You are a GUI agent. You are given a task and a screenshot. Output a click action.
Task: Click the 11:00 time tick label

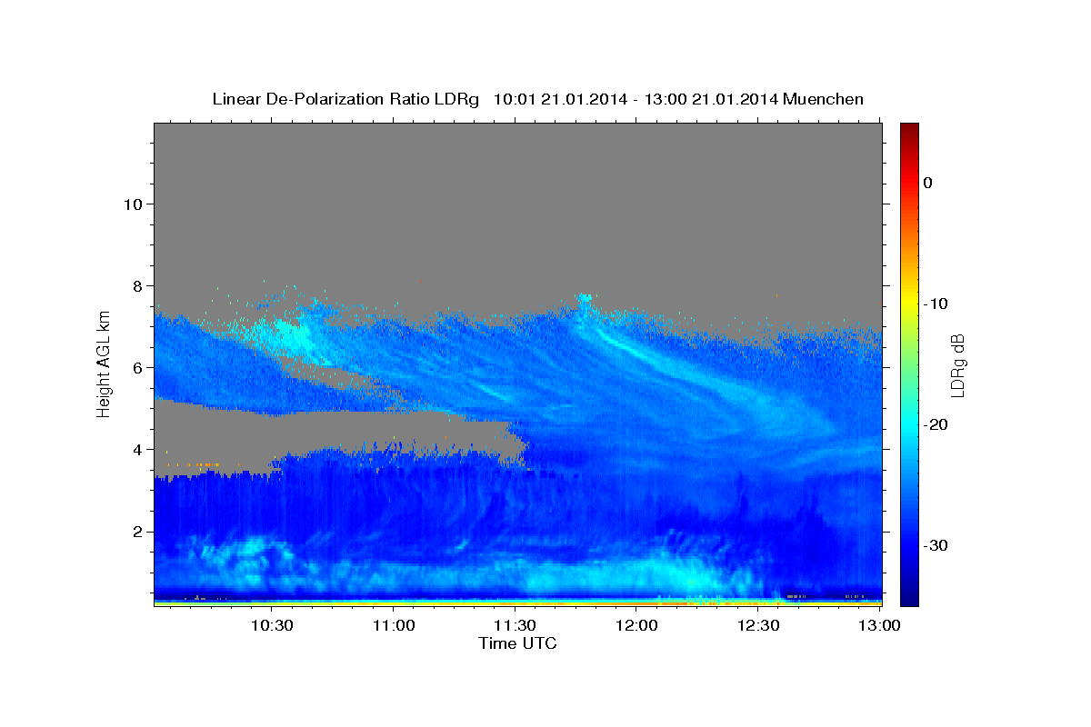pos(394,626)
